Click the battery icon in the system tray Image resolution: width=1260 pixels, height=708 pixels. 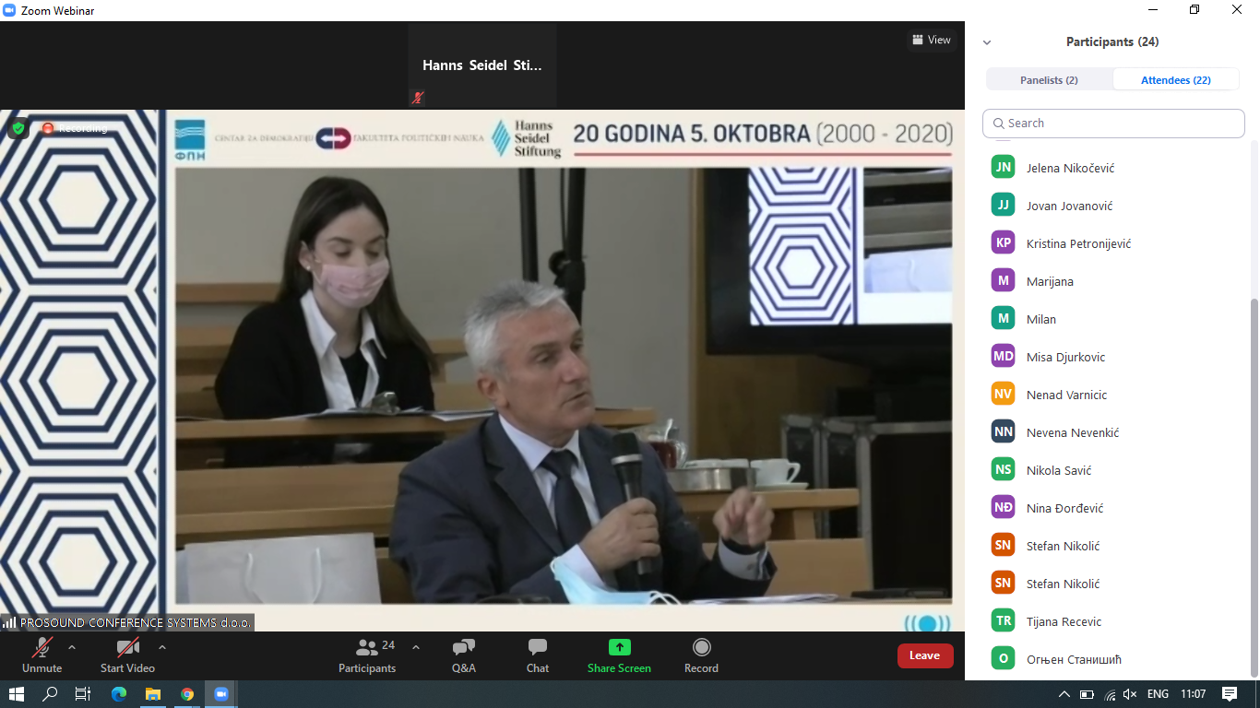[x=1088, y=694]
